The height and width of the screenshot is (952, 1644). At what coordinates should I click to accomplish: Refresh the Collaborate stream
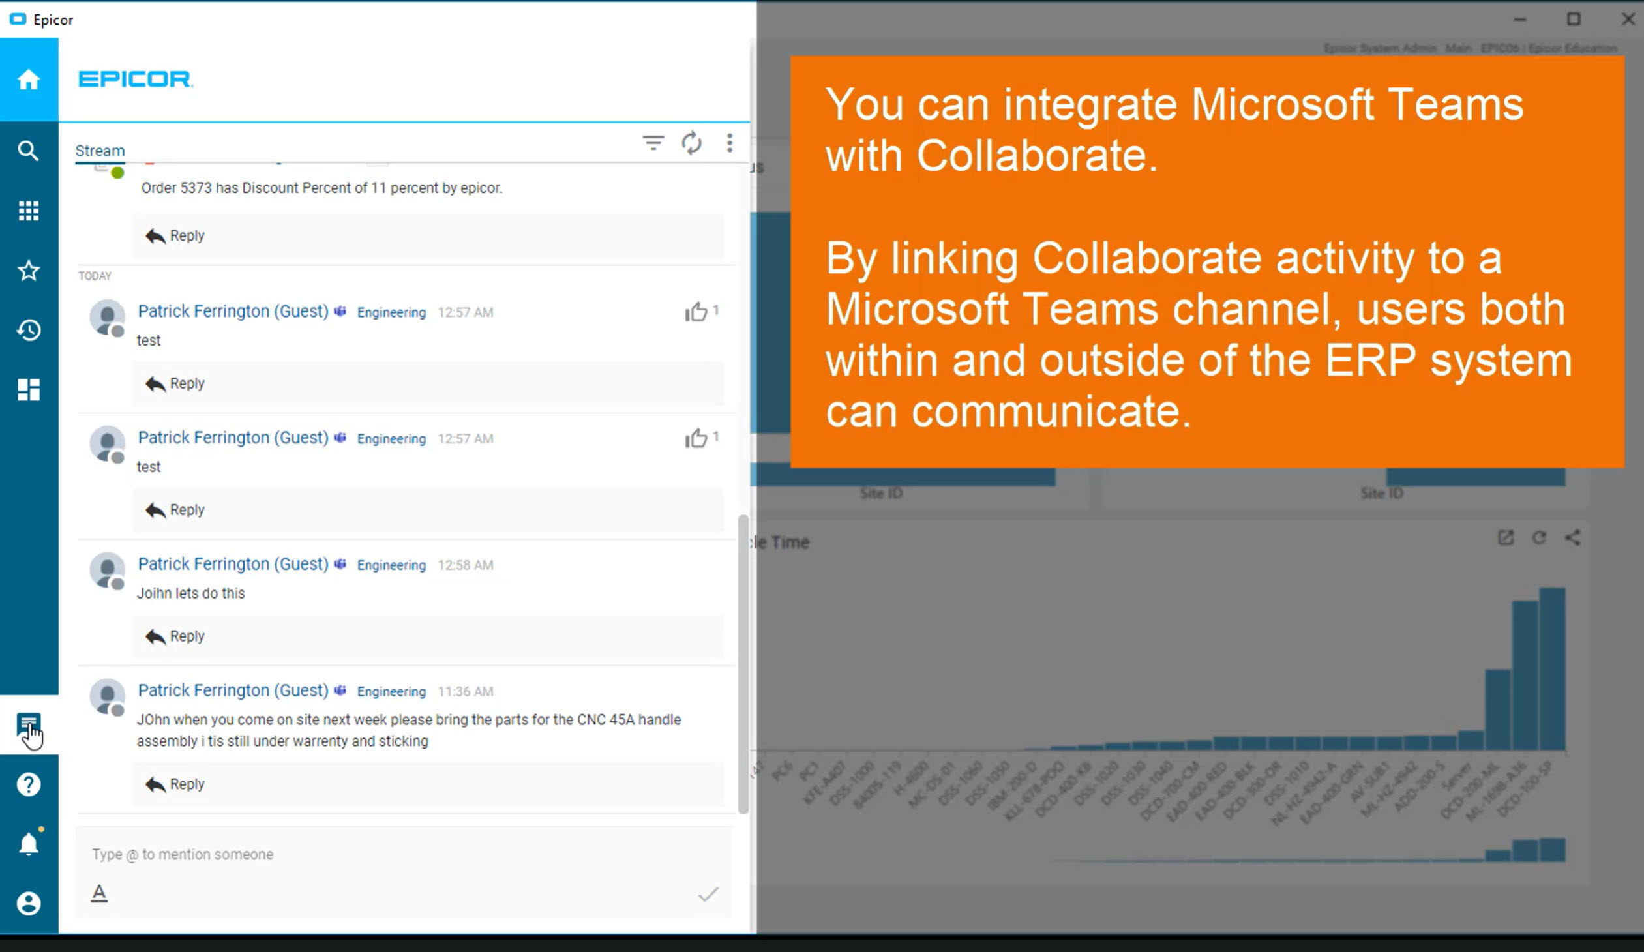click(x=691, y=142)
